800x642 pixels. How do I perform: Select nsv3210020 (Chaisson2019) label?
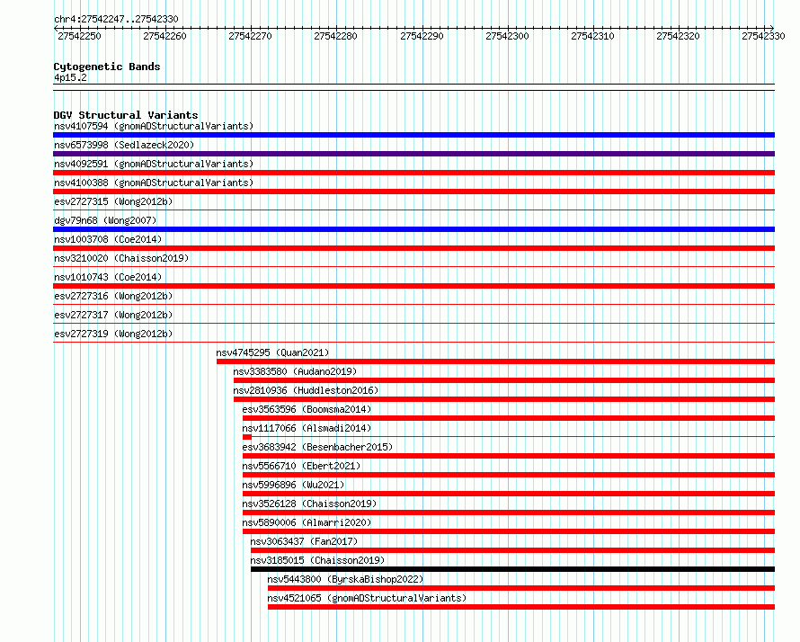point(121,258)
